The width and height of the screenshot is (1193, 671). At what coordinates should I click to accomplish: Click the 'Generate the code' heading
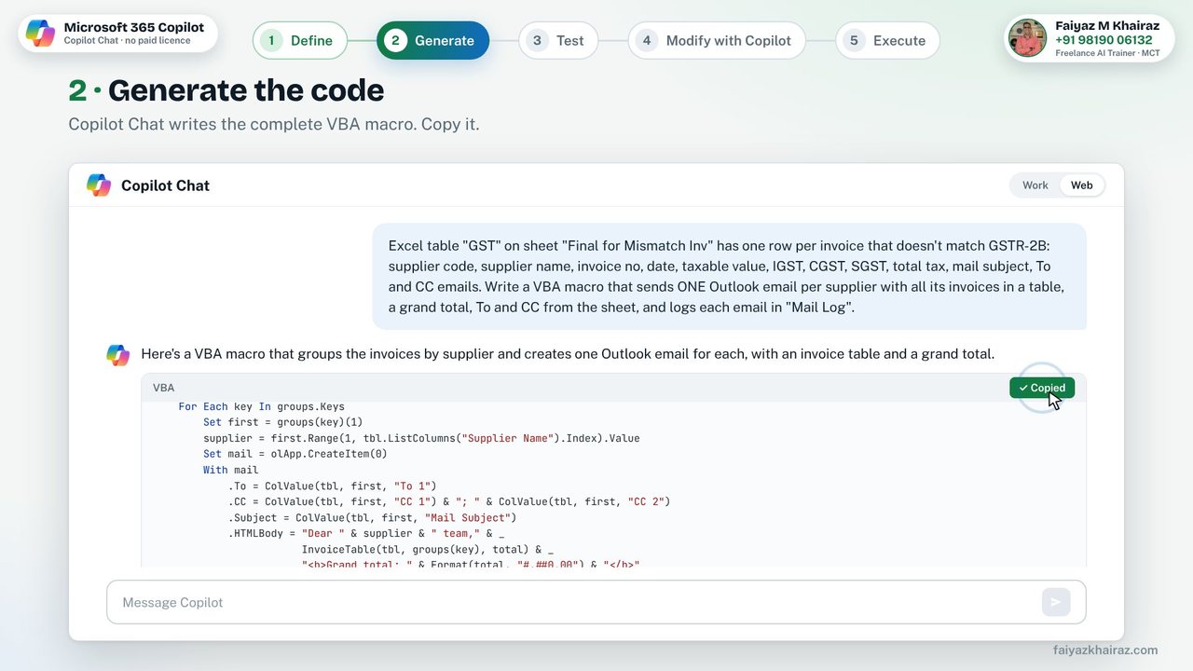[x=246, y=90]
